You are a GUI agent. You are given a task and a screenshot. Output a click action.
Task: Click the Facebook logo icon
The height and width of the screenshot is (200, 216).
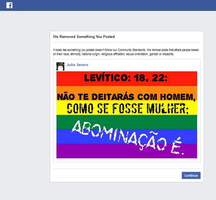9,5
